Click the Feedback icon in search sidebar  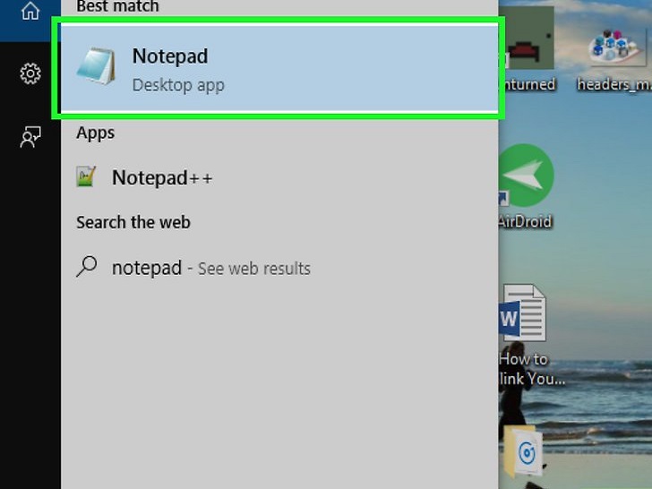coord(30,137)
